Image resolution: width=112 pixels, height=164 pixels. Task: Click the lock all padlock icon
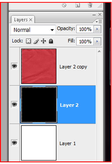point(51,41)
